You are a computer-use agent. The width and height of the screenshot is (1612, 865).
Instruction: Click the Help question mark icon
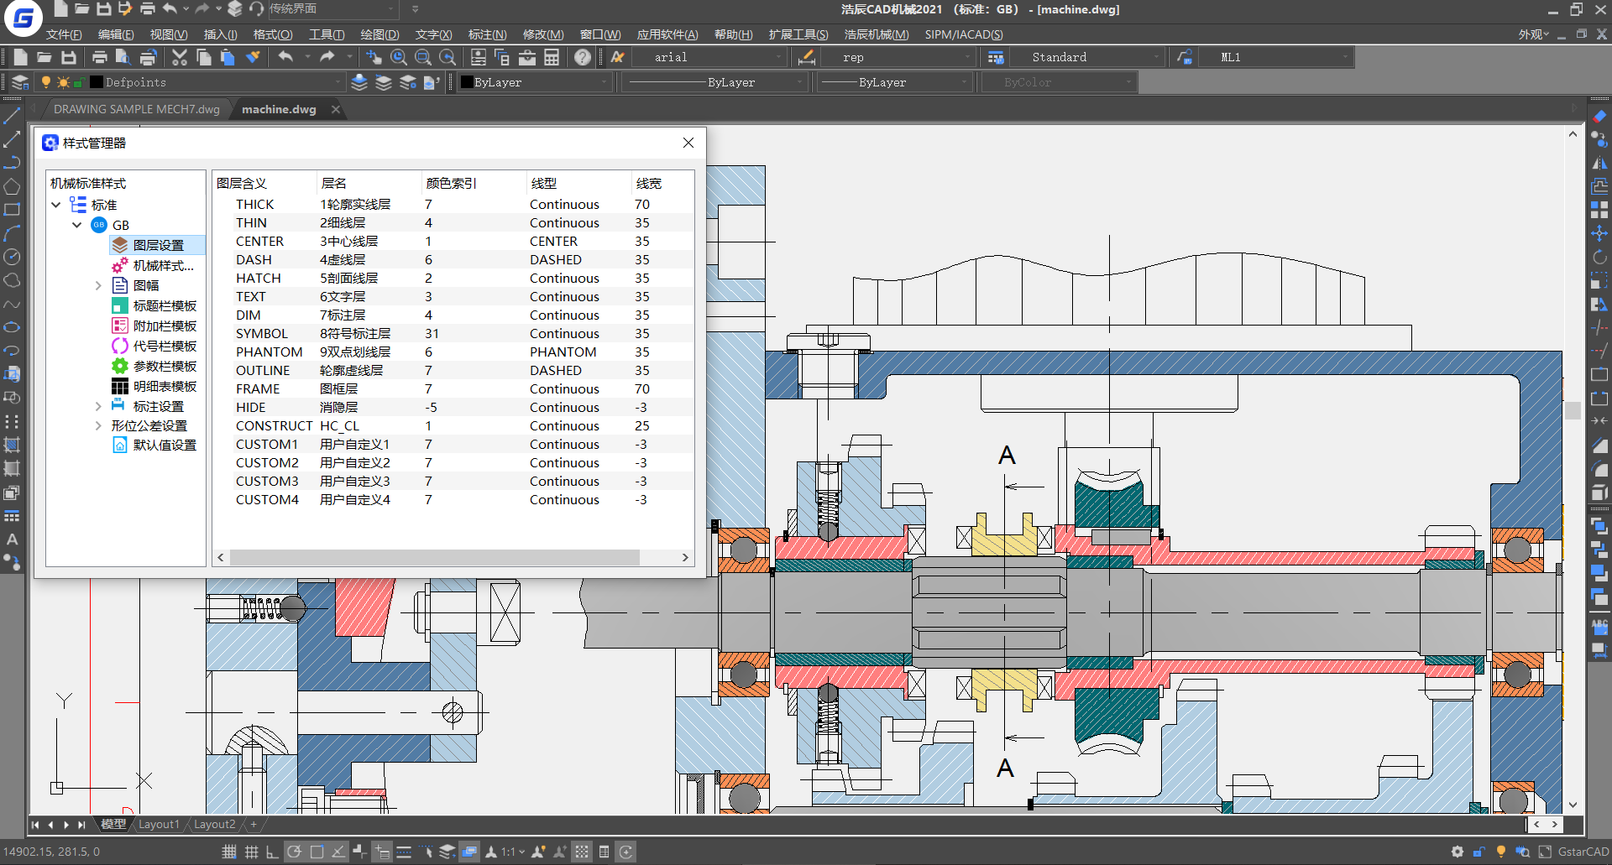(583, 57)
